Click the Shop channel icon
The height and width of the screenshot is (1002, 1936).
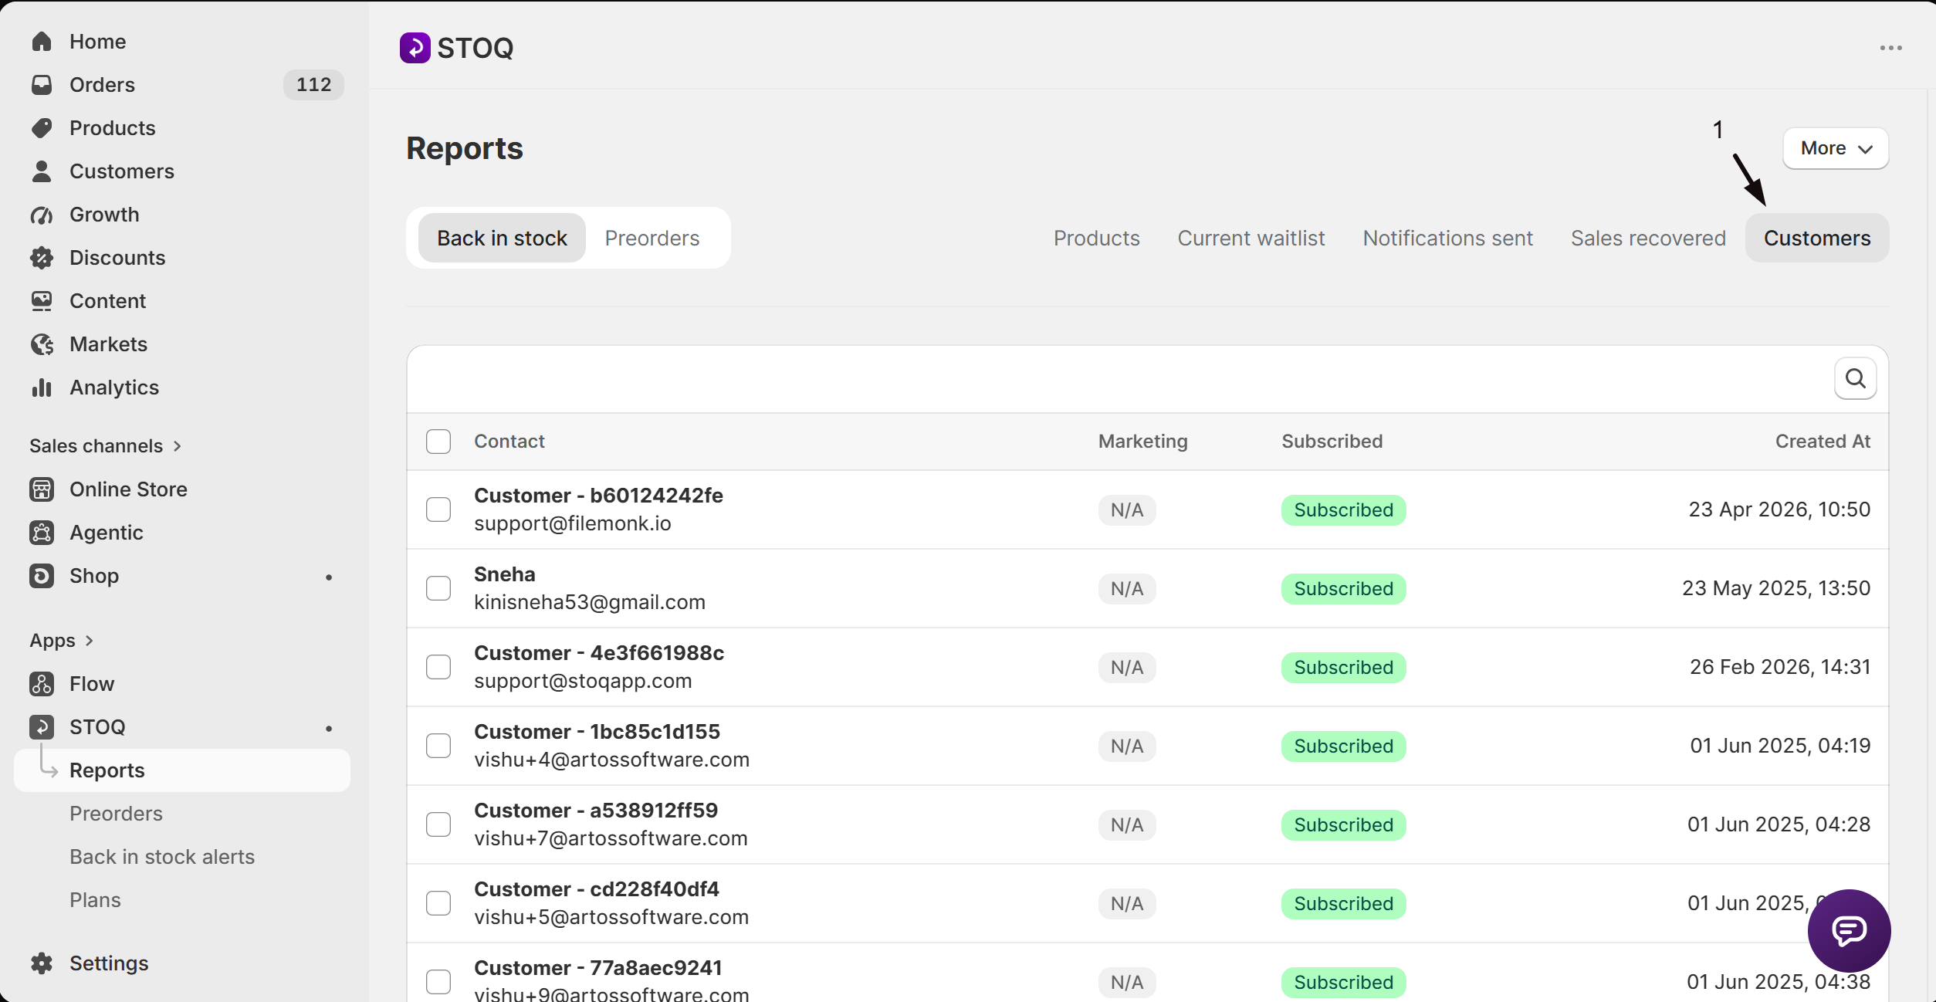pyautogui.click(x=42, y=575)
